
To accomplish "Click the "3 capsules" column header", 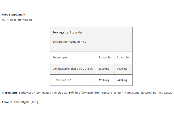I will [105, 58].
